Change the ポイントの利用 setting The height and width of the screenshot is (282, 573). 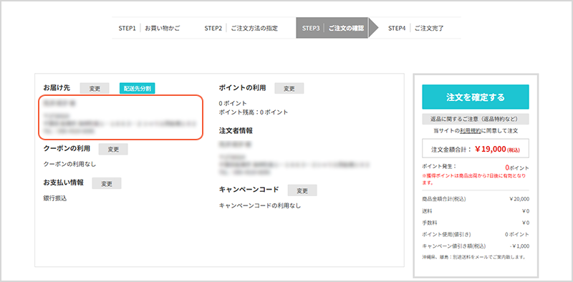289,89
